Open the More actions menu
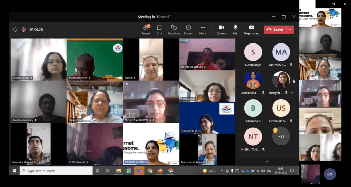The height and width of the screenshot is (187, 351). (203, 29)
